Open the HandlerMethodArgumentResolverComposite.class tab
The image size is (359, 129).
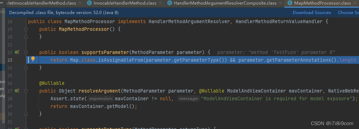click(x=225, y=3)
